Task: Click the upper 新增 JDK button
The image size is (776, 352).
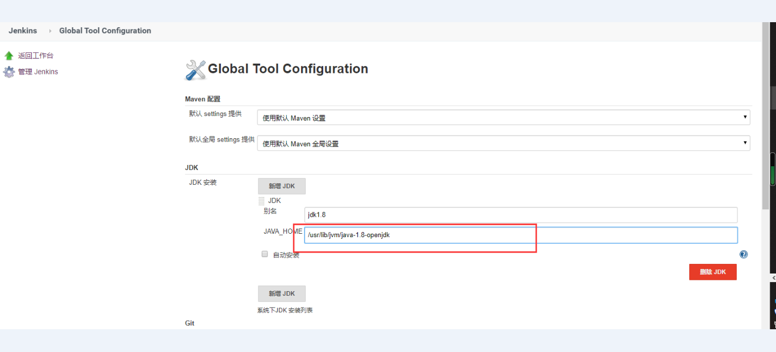Action: [x=282, y=186]
